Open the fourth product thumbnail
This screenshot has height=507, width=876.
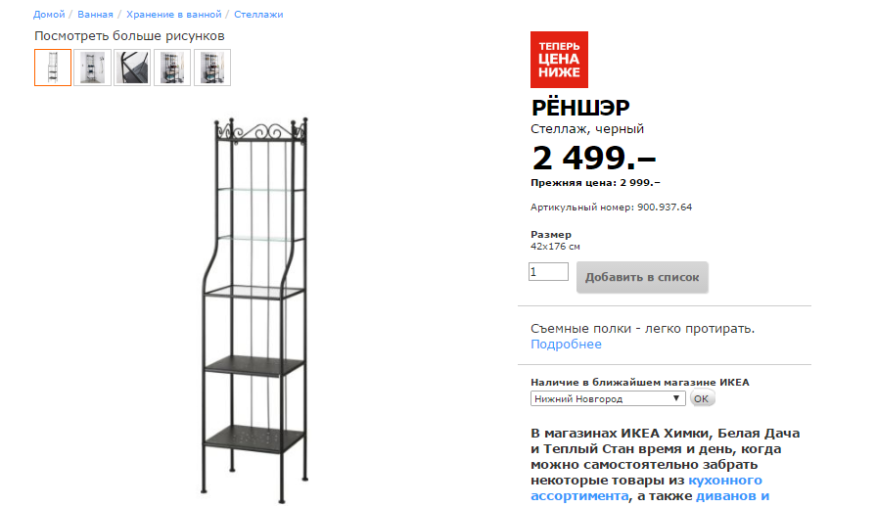click(172, 68)
